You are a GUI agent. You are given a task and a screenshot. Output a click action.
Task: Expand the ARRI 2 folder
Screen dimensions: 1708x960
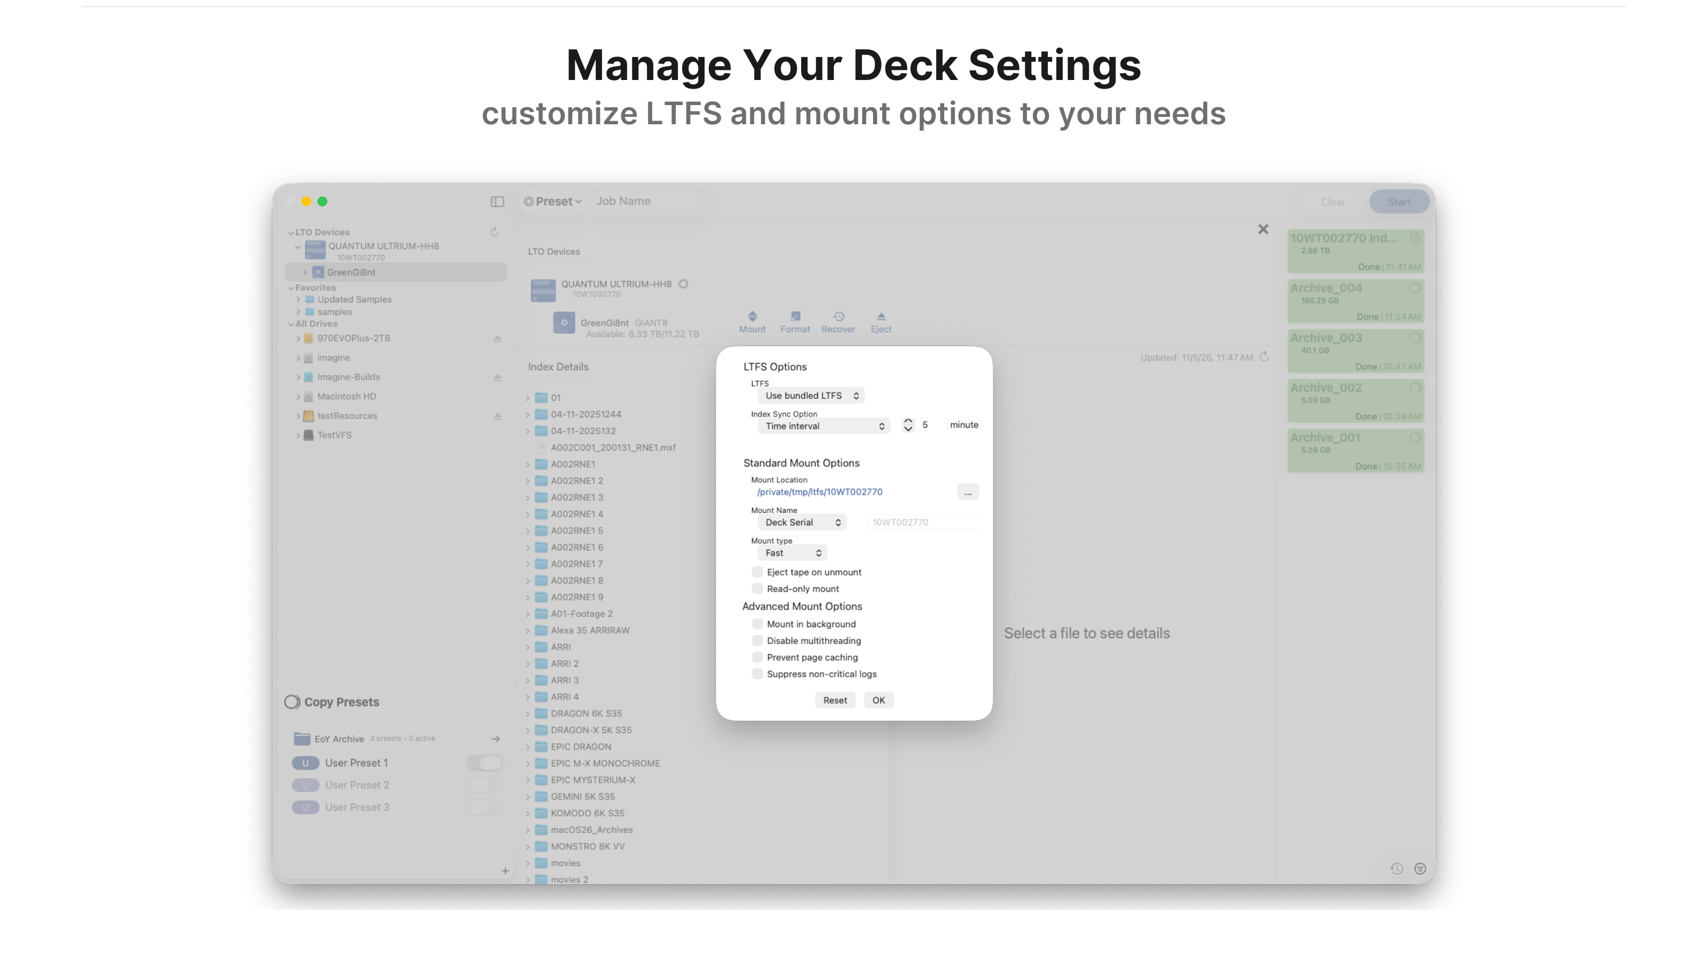pos(528,664)
